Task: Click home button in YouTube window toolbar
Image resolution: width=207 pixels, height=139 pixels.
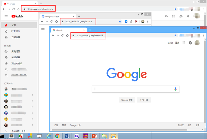Action: [x=18, y=9]
